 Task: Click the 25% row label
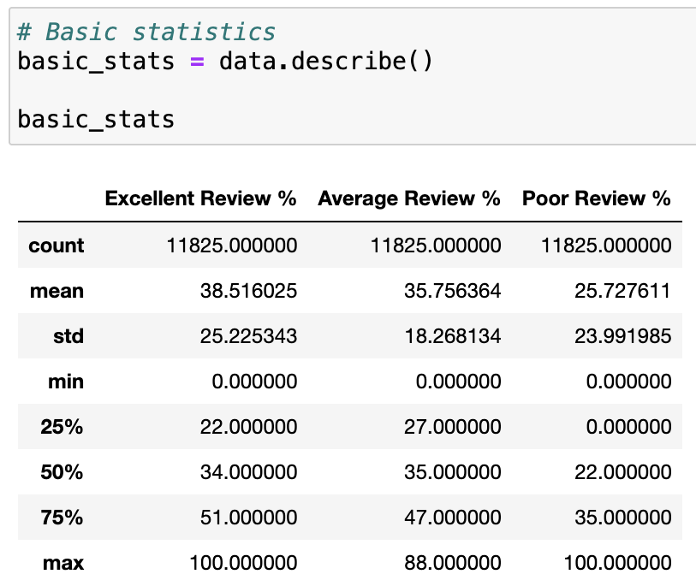(x=62, y=427)
